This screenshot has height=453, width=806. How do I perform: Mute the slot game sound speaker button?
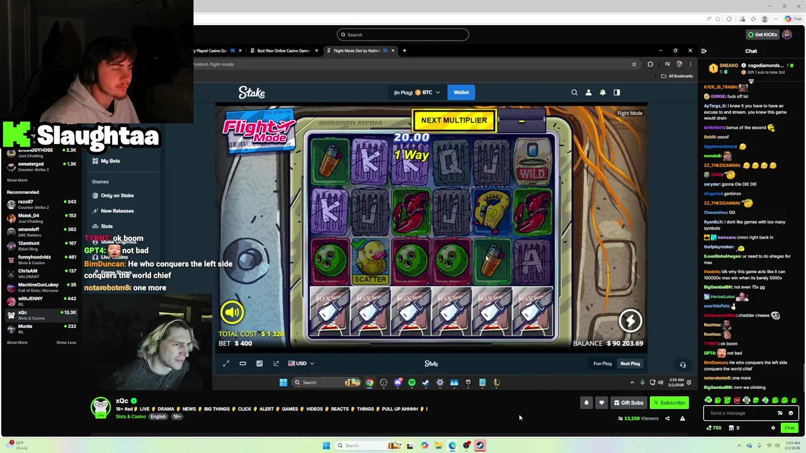click(232, 312)
